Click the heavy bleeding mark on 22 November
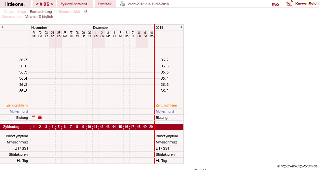Viewport: 319px width, 170px height. point(40,117)
